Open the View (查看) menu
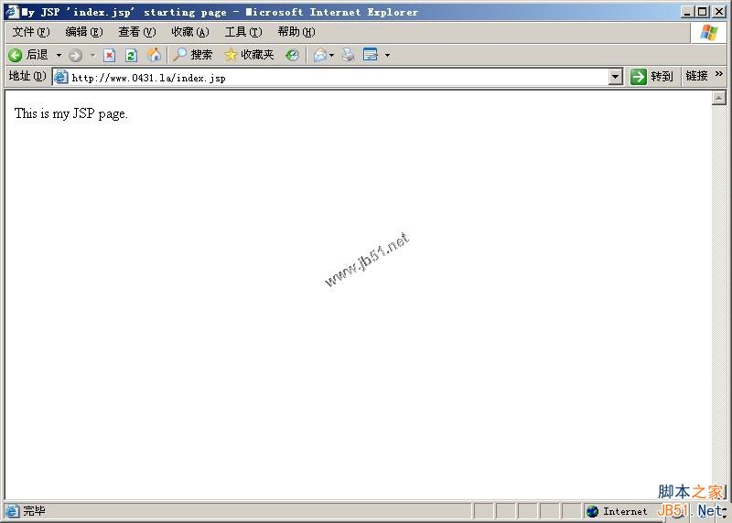The width and height of the screenshot is (732, 523). click(x=136, y=32)
